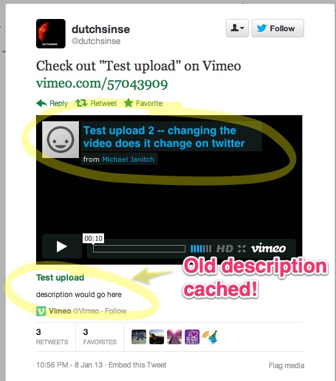Click the smiley face uploader portrait
The width and height of the screenshot is (336, 381).
click(61, 140)
